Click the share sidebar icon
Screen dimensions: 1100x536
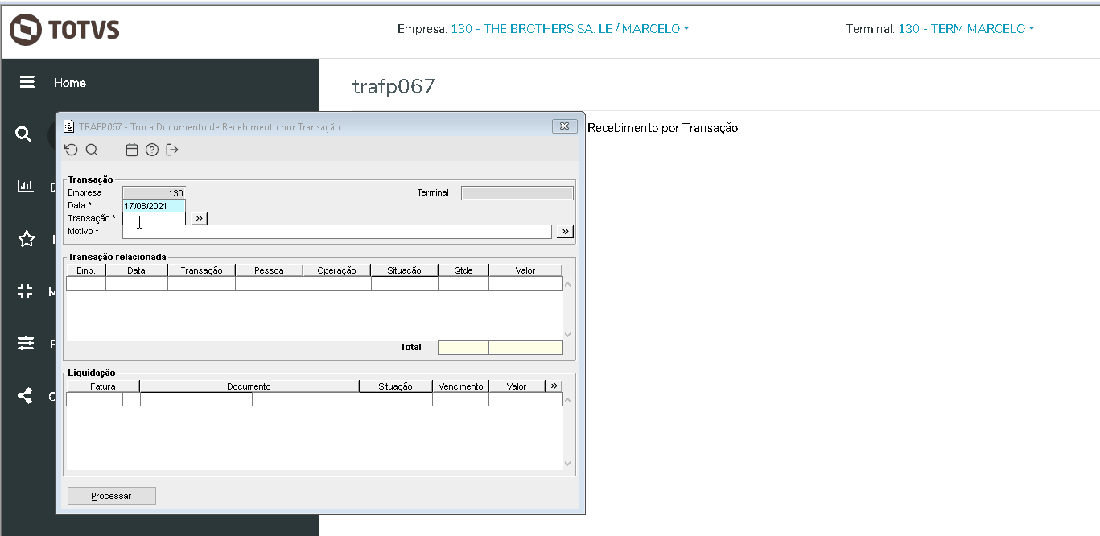[x=26, y=396]
